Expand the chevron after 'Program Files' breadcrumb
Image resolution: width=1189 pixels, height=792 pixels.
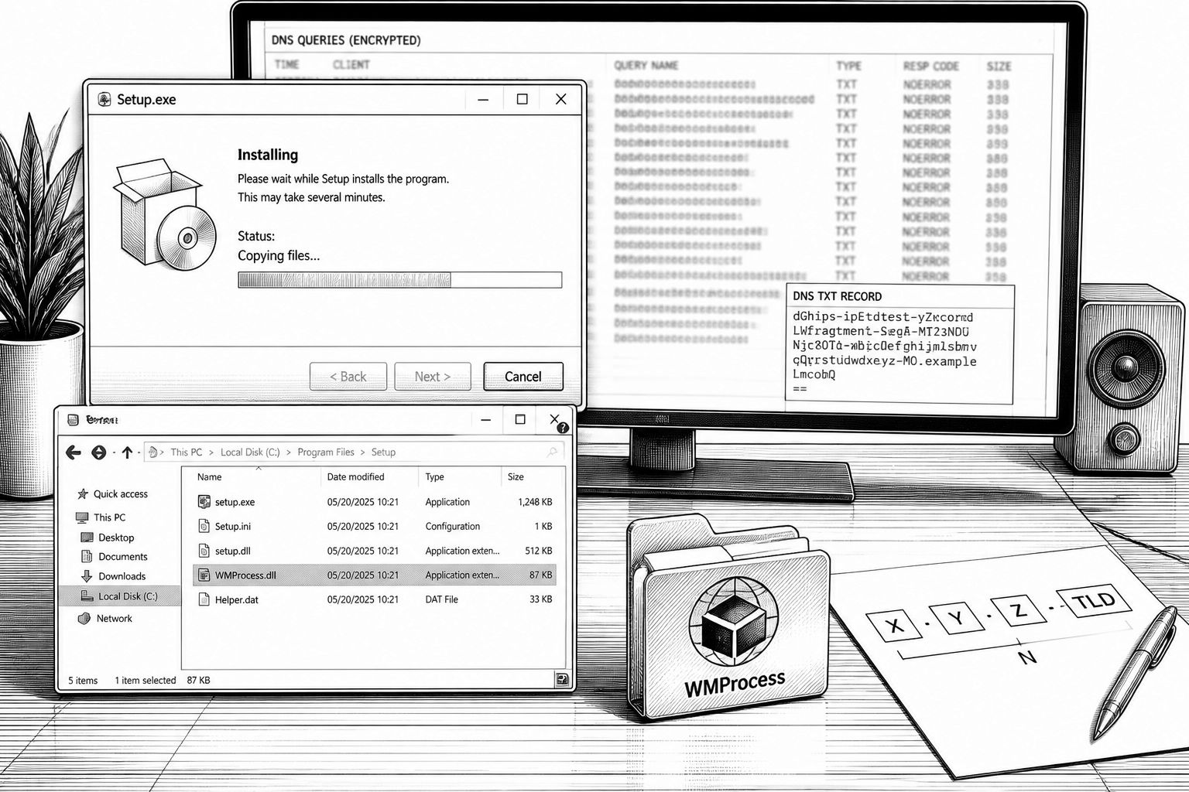[362, 452]
